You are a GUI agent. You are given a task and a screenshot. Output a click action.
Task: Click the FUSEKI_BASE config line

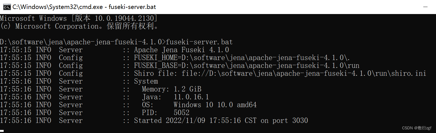click(x=180, y=66)
